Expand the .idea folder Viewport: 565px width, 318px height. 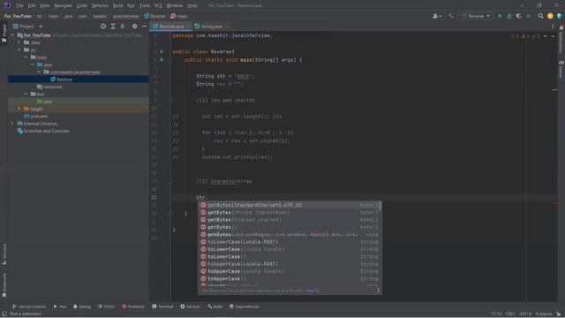pos(19,42)
